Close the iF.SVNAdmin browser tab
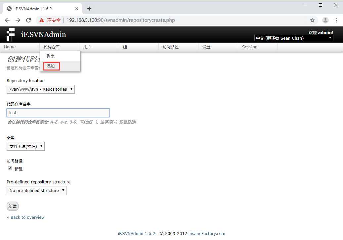Screen dimensions: 343x240 pyautogui.click(x=76, y=9)
